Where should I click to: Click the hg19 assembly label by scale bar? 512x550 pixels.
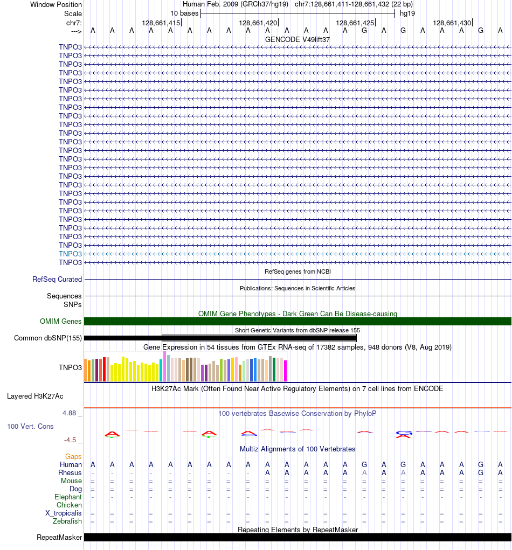407,13
